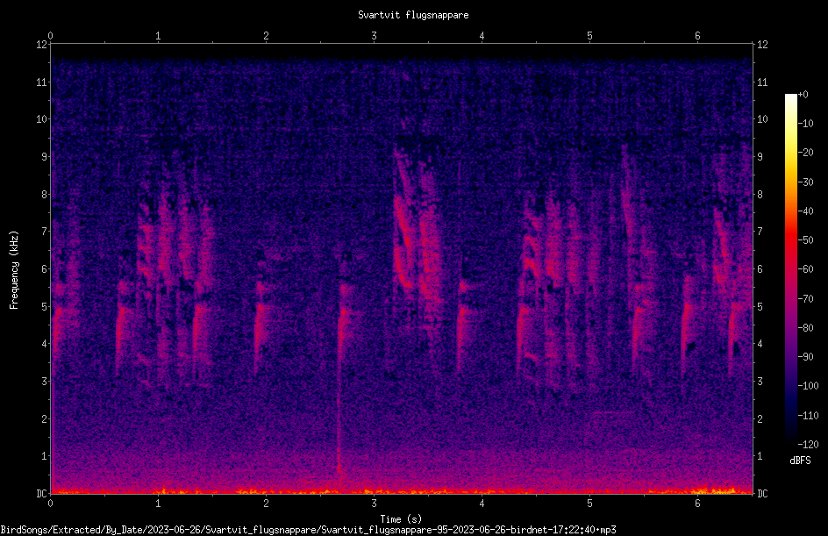Viewport: 828px width, 536px height.
Task: Click the "3" tick on the bottom time axis
Action: [x=374, y=504]
